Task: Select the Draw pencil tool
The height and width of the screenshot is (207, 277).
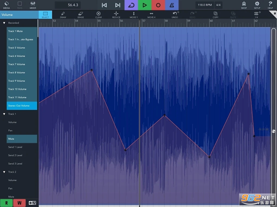Action: 63,15
